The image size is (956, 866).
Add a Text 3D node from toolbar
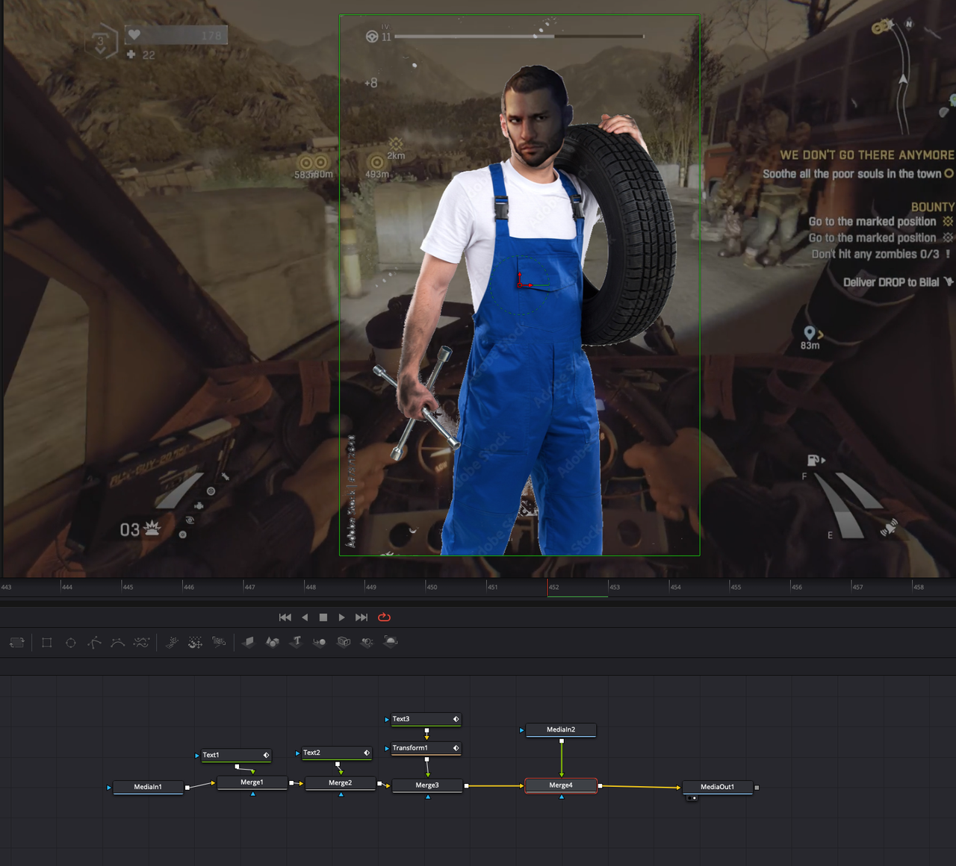297,642
